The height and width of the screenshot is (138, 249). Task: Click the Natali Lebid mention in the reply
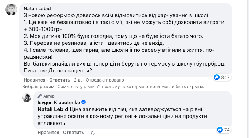click(x=53, y=109)
